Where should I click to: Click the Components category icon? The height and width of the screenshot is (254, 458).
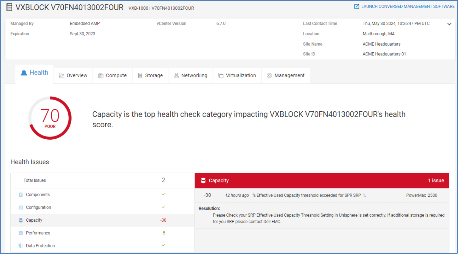pos(21,195)
